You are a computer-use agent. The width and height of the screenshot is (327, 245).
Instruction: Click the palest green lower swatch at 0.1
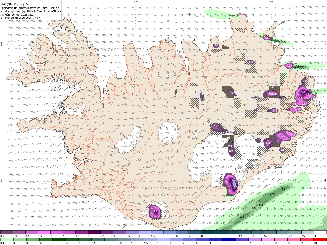point(7,239)
